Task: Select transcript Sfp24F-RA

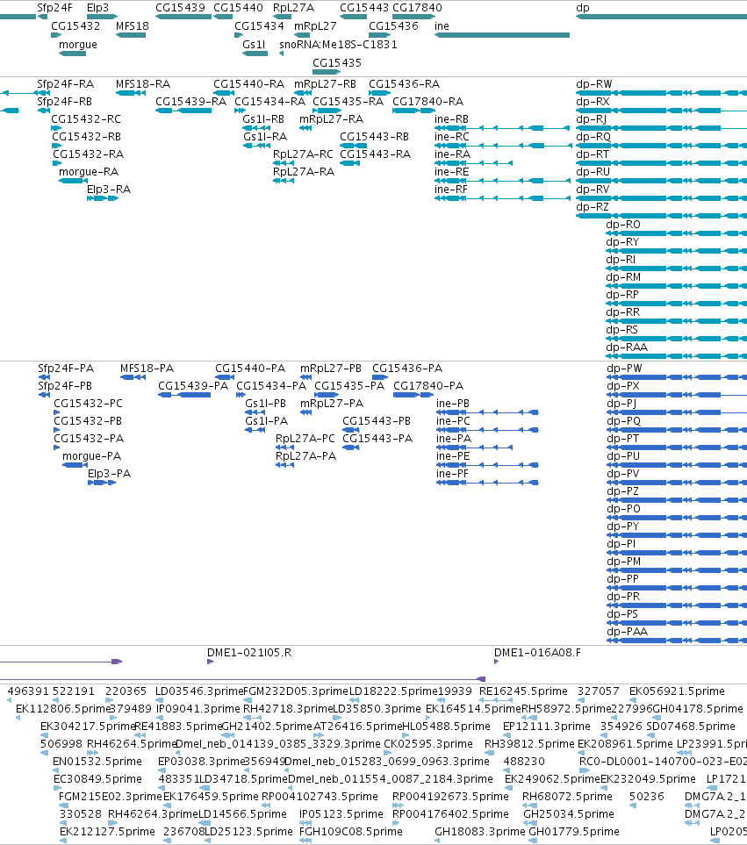Action: click(x=65, y=84)
